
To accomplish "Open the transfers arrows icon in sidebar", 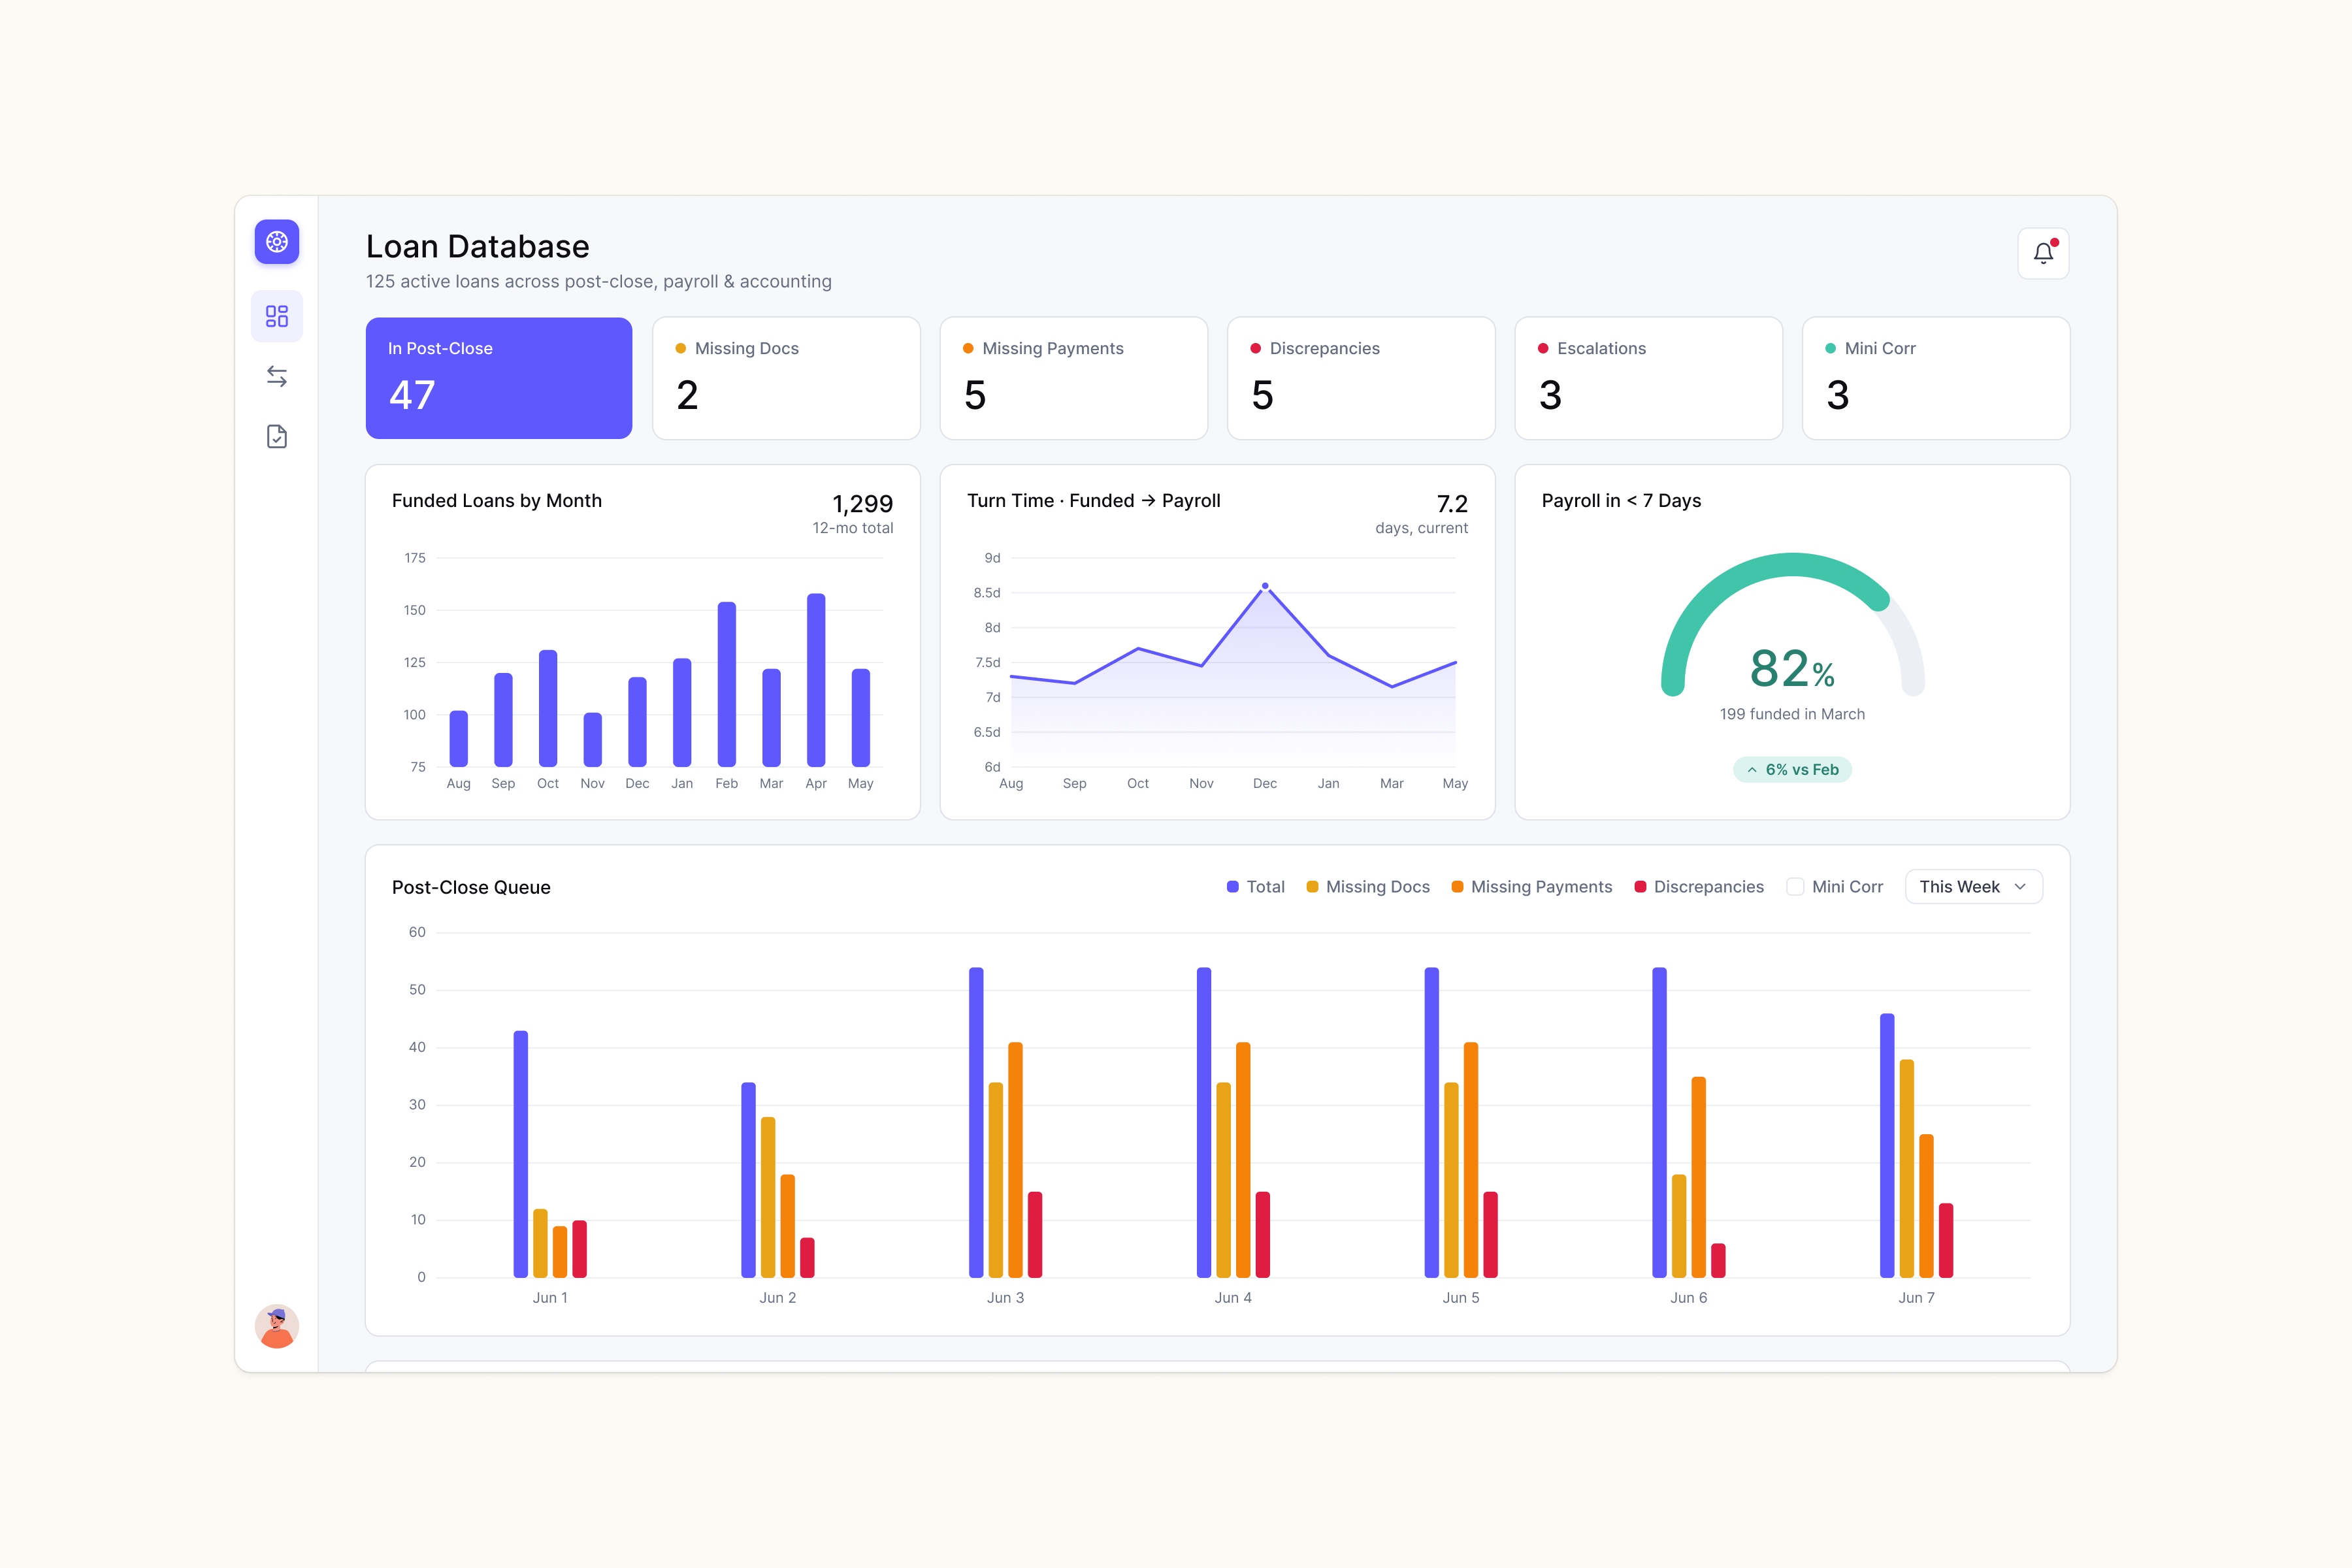I will (x=277, y=376).
